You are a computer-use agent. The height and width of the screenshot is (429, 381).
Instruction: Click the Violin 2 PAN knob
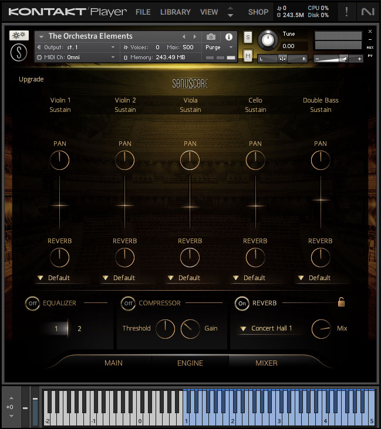pyautogui.click(x=124, y=160)
